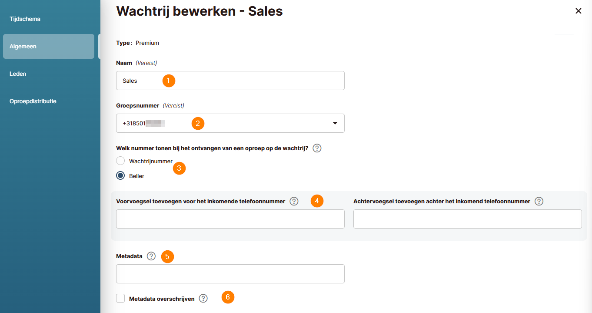Expand the Groepsnummer phone number combo box
This screenshot has width=592, height=313.
[x=230, y=123]
